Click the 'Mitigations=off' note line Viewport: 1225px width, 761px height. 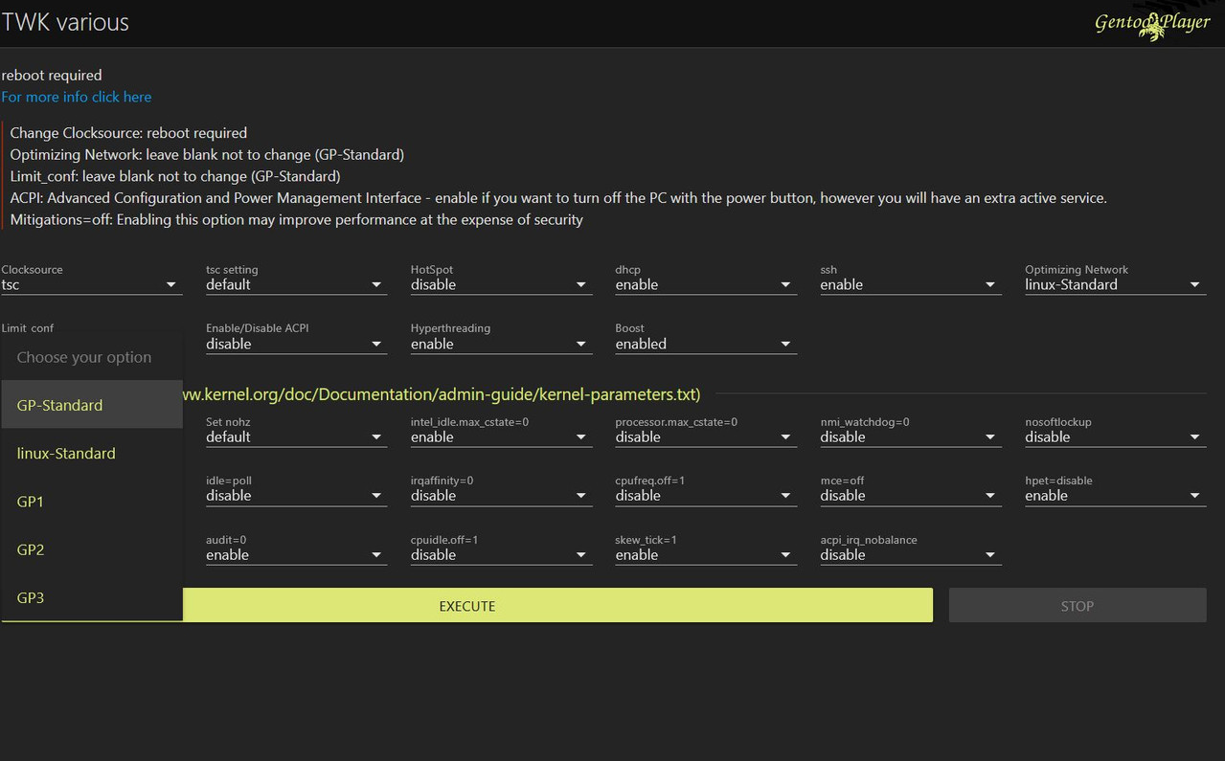point(296,219)
